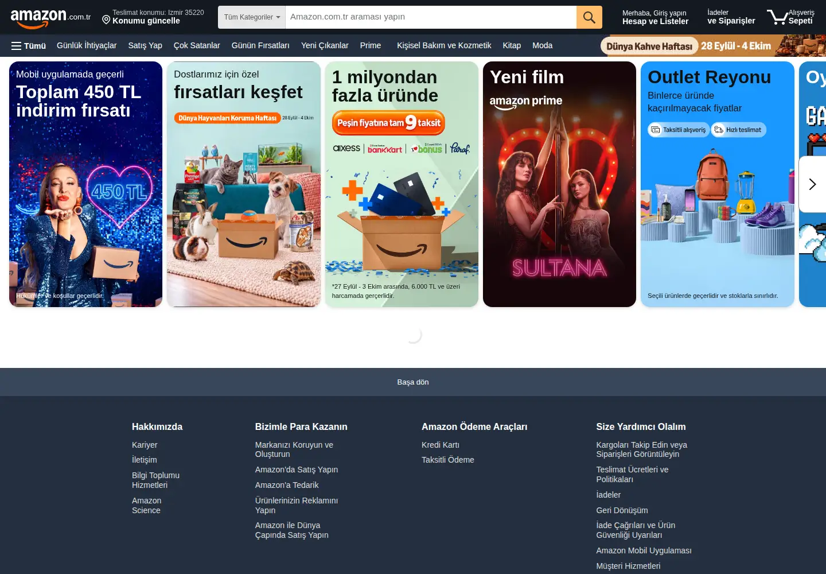This screenshot has height=574, width=826.
Task: Select Moda nav item
Action: 542,45
